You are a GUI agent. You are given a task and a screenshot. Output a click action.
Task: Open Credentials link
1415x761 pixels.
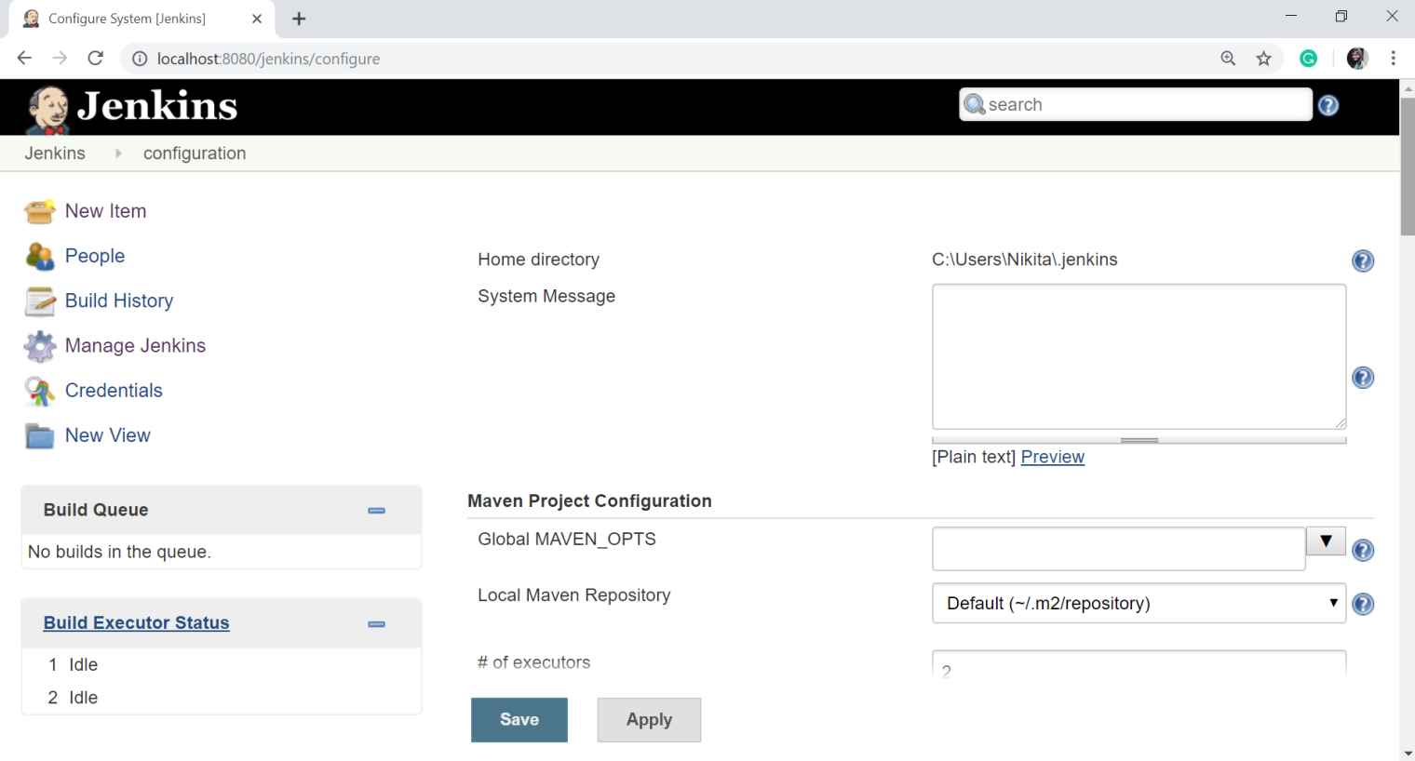(114, 390)
